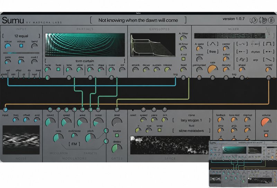277x188 pixels.
Task: Toggle the F:vol switch in Envelopes
Action: coord(184,59)
